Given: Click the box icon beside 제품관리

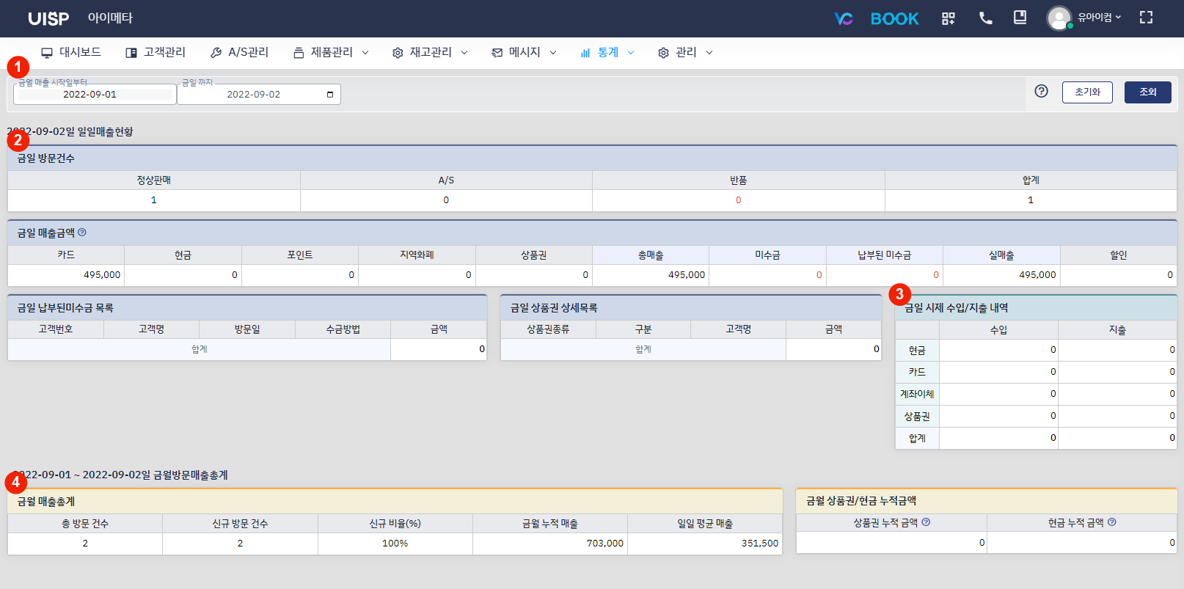Looking at the screenshot, I should pyautogui.click(x=299, y=53).
